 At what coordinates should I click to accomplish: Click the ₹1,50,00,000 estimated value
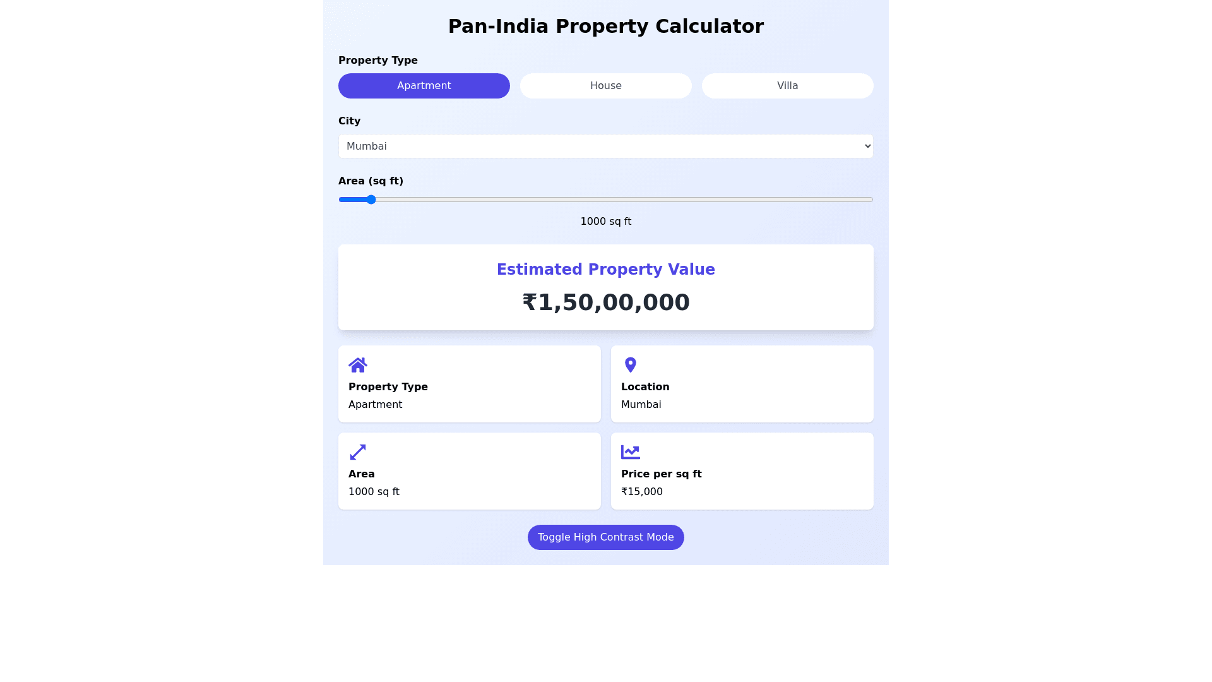click(606, 302)
